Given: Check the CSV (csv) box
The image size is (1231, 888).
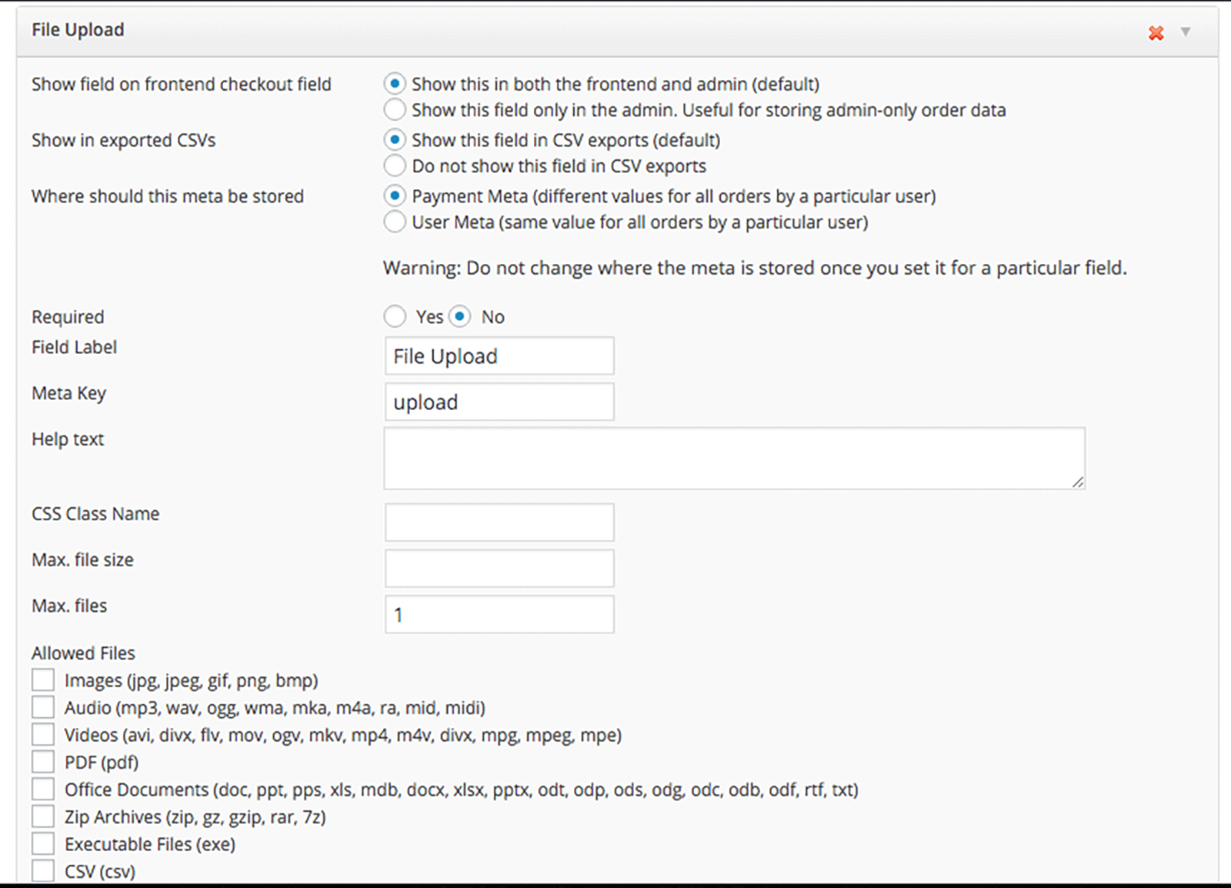Looking at the screenshot, I should point(43,871).
